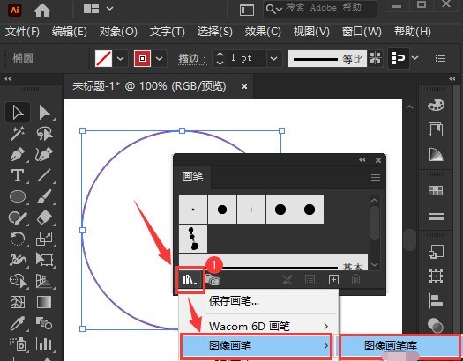The image size is (463, 361).
Task: Select the Shape Builder tool
Action: click(x=18, y=281)
